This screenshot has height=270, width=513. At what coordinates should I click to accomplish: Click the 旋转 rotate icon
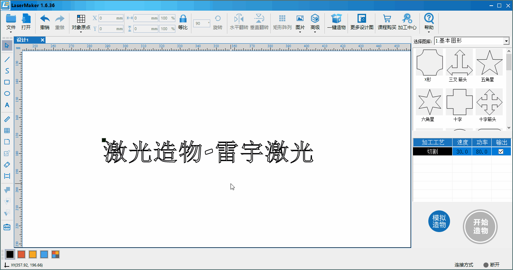pyautogui.click(x=218, y=19)
